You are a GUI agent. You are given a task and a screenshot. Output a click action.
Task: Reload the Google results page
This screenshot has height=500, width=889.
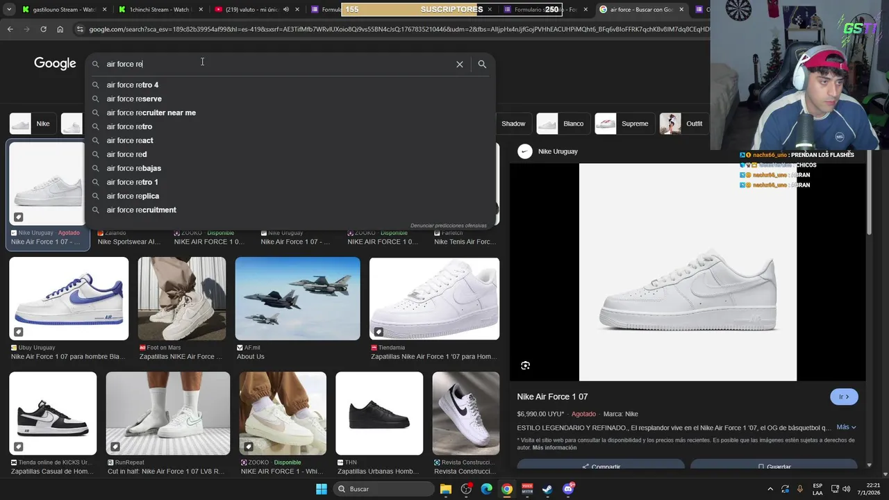point(43,29)
